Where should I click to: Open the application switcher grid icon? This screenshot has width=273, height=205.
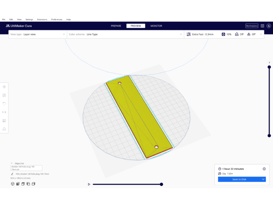point(262,26)
